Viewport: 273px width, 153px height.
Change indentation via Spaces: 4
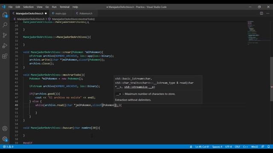217,147
